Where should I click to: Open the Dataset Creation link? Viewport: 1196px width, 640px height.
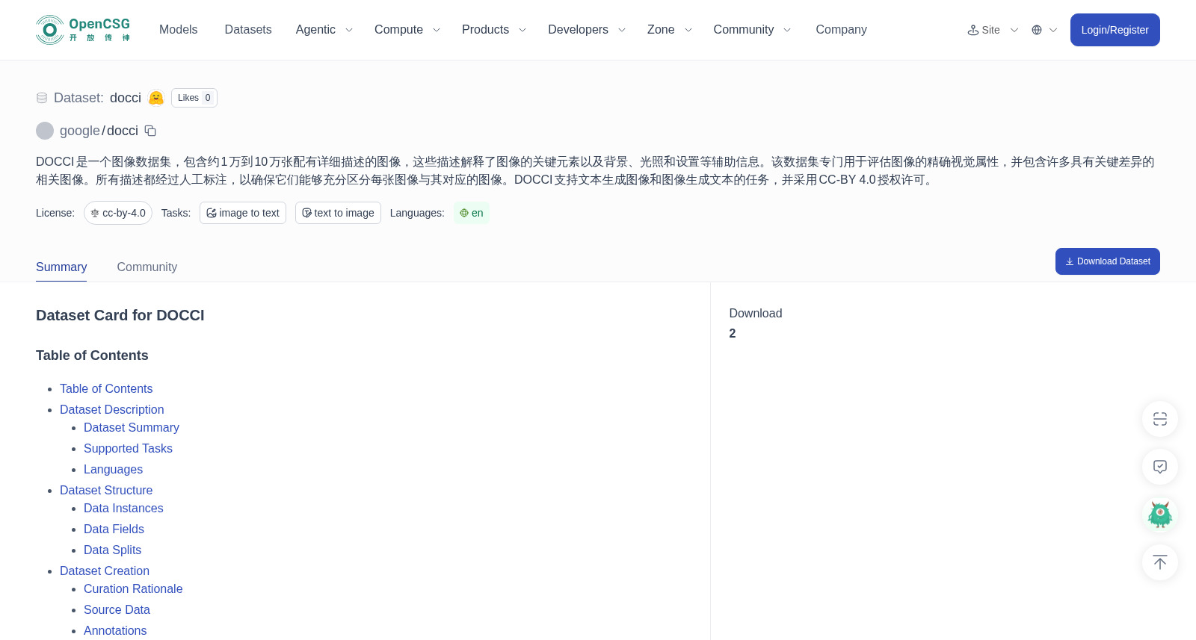pos(105,571)
